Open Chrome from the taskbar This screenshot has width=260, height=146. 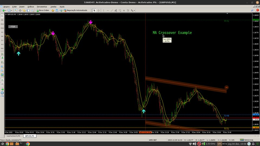[28, 144]
